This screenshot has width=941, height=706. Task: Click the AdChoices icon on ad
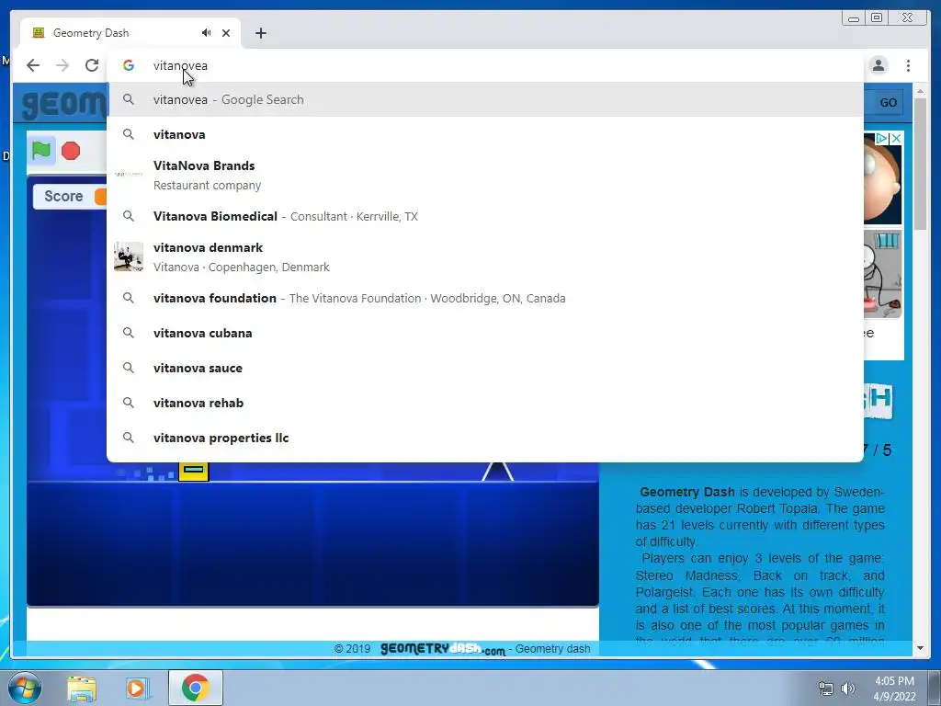(881, 139)
